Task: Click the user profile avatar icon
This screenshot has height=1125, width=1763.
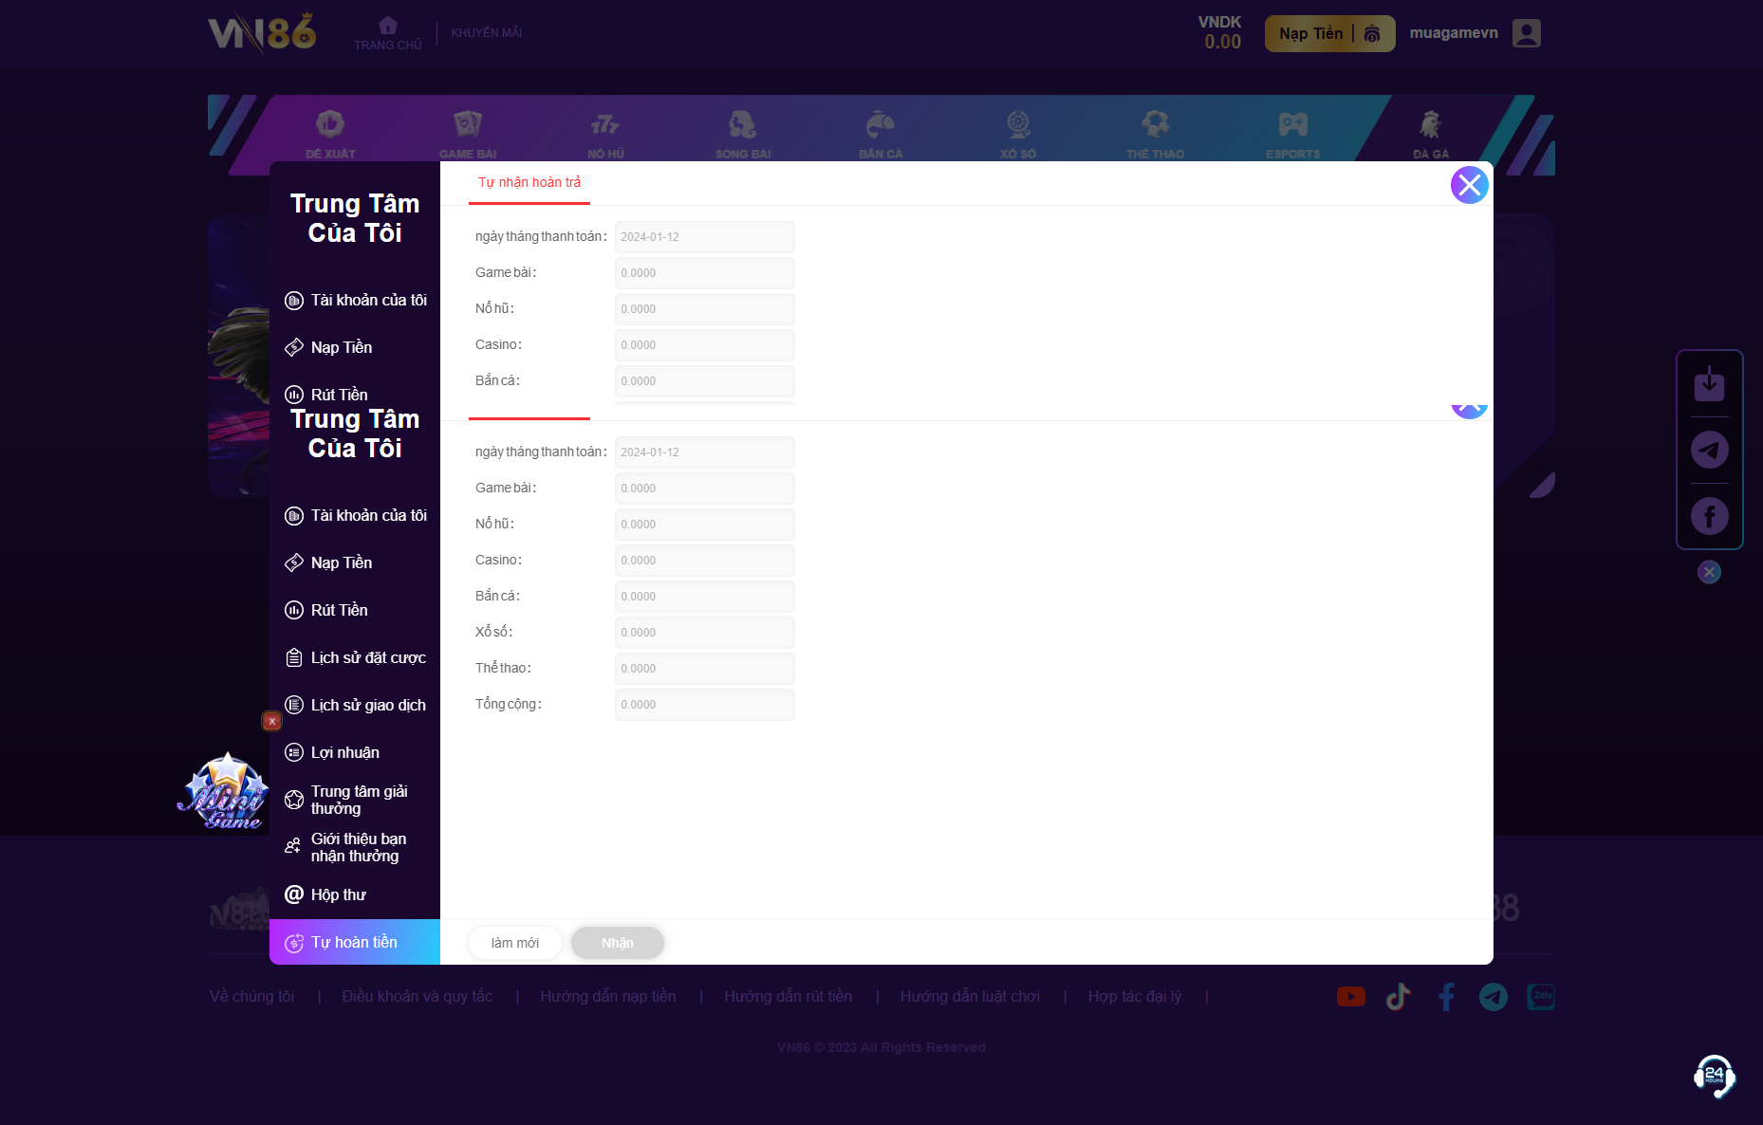Action: tap(1526, 33)
